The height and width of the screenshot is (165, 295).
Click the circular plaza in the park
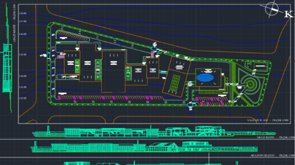tap(250, 85)
